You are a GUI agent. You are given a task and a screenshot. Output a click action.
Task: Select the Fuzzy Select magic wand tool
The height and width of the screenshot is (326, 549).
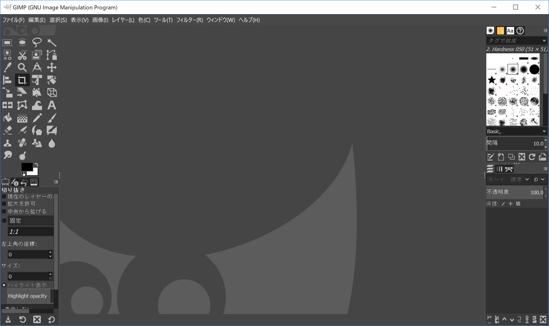(x=52, y=42)
